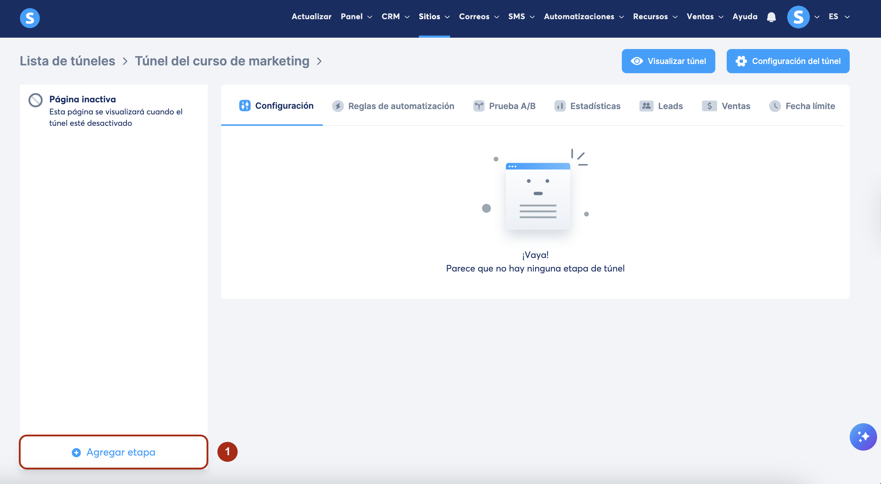This screenshot has height=484, width=881.
Task: Click the Página inactiva blocked-circle icon
Action: point(36,100)
